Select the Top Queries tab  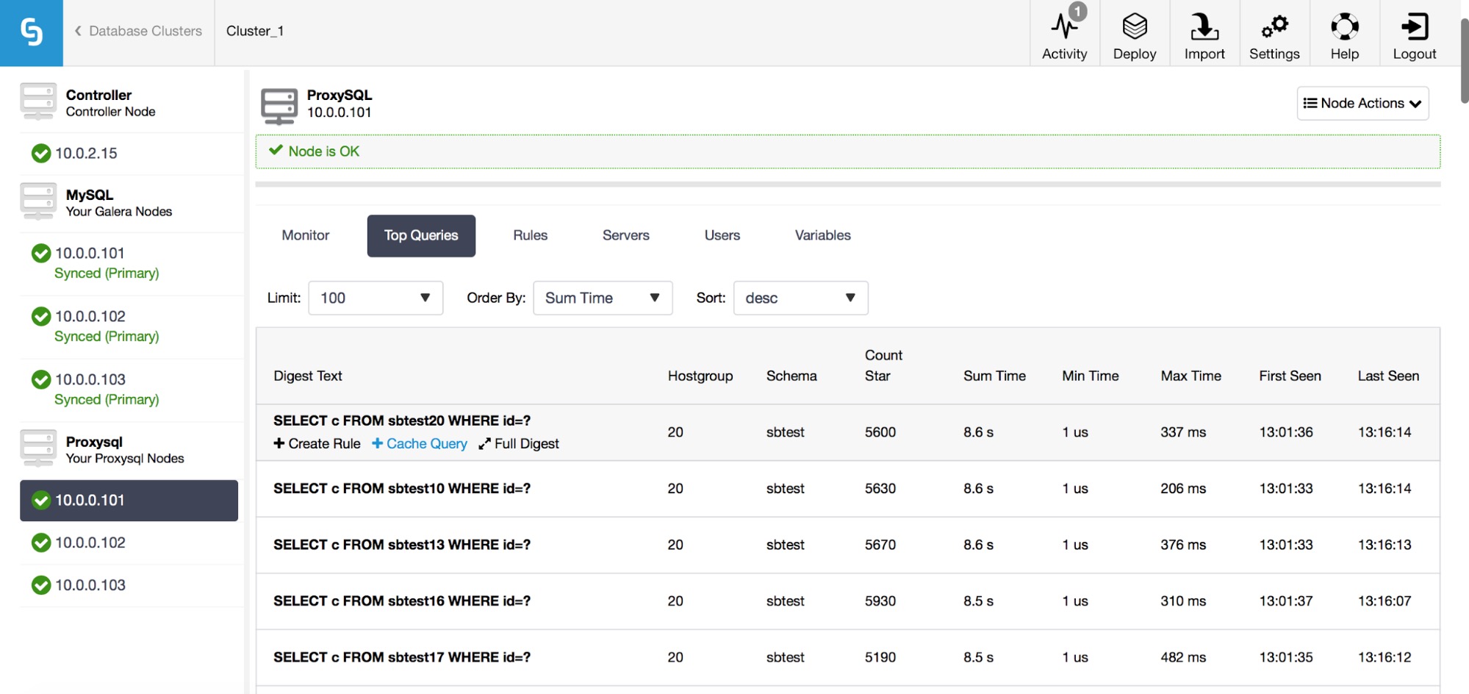point(421,235)
